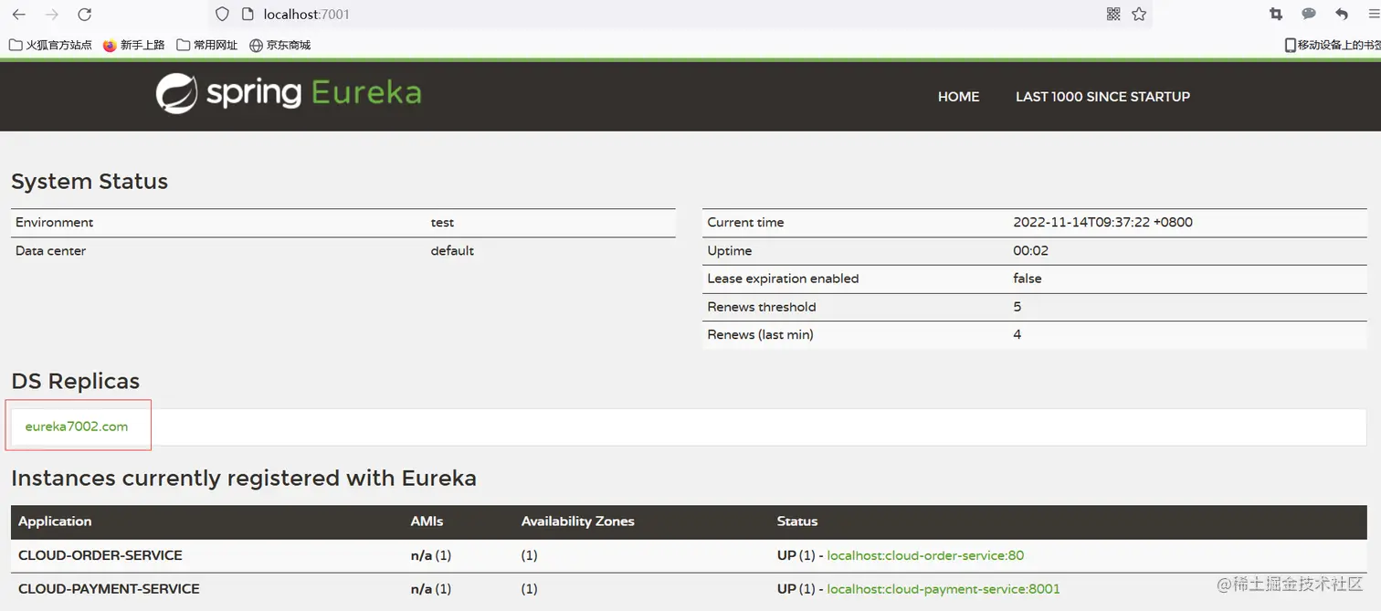Go back with the browser back arrow
The width and height of the screenshot is (1381, 611).
coord(19,15)
